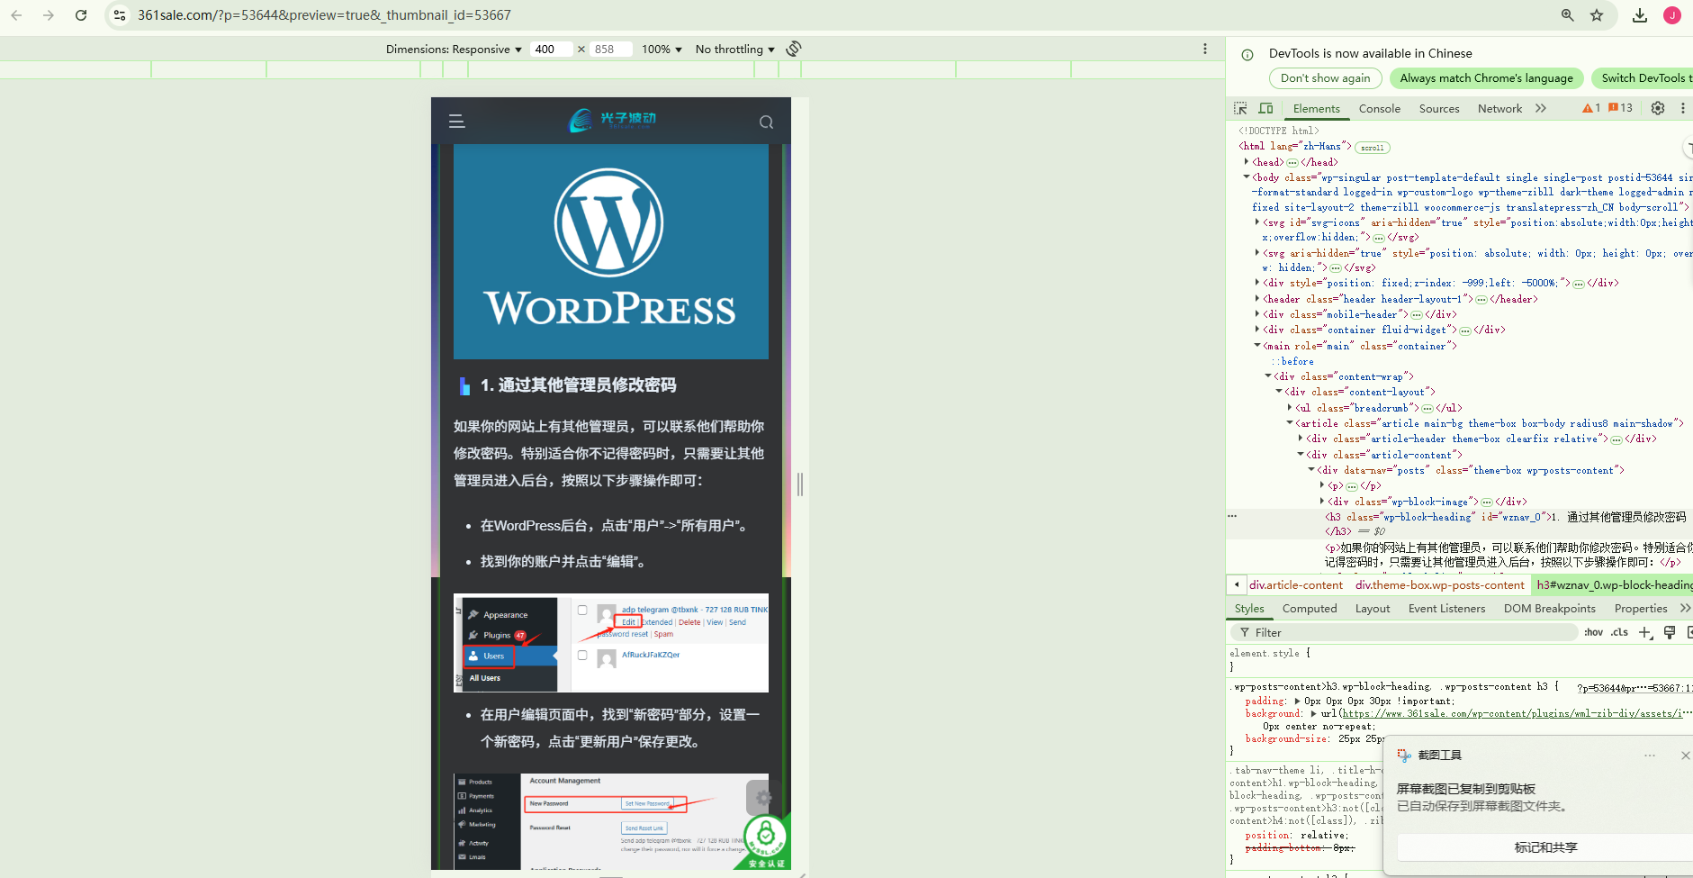Click the new style rule plus icon
Image resolution: width=1693 pixels, height=878 pixels.
1646,632
